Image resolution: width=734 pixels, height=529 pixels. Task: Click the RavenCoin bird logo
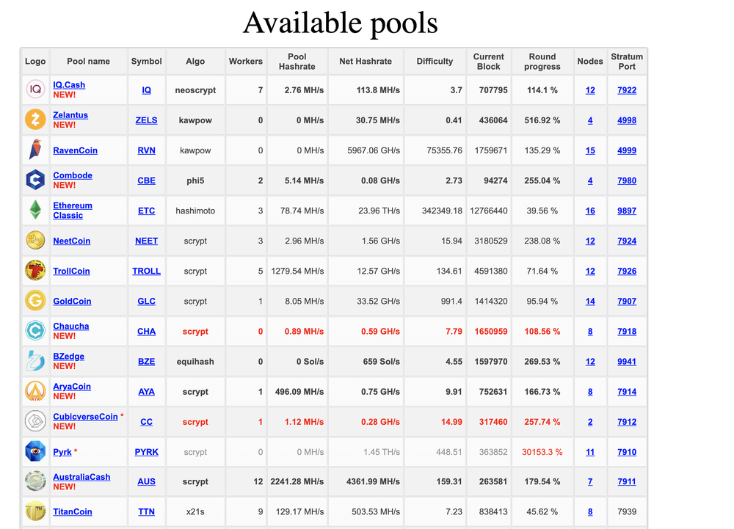click(35, 150)
